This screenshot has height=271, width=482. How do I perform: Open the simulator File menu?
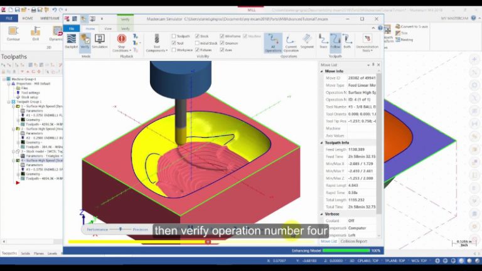pos(72,29)
